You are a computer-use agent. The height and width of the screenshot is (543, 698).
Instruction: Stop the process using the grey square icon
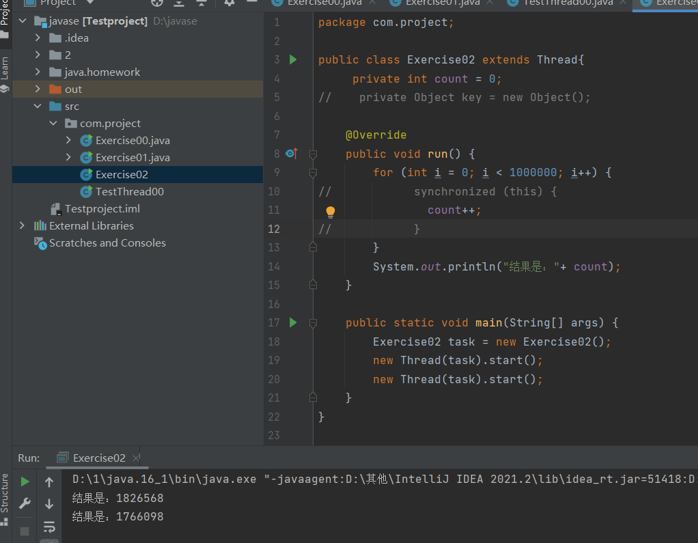pyautogui.click(x=25, y=531)
